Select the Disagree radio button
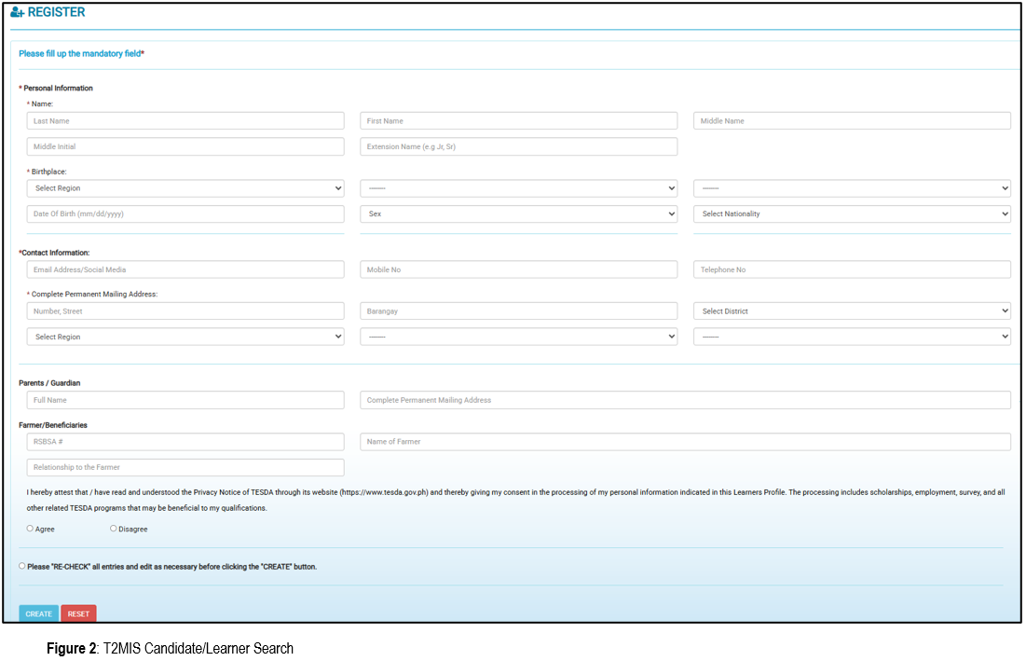Screen dimensions: 1026x661 tap(114, 529)
